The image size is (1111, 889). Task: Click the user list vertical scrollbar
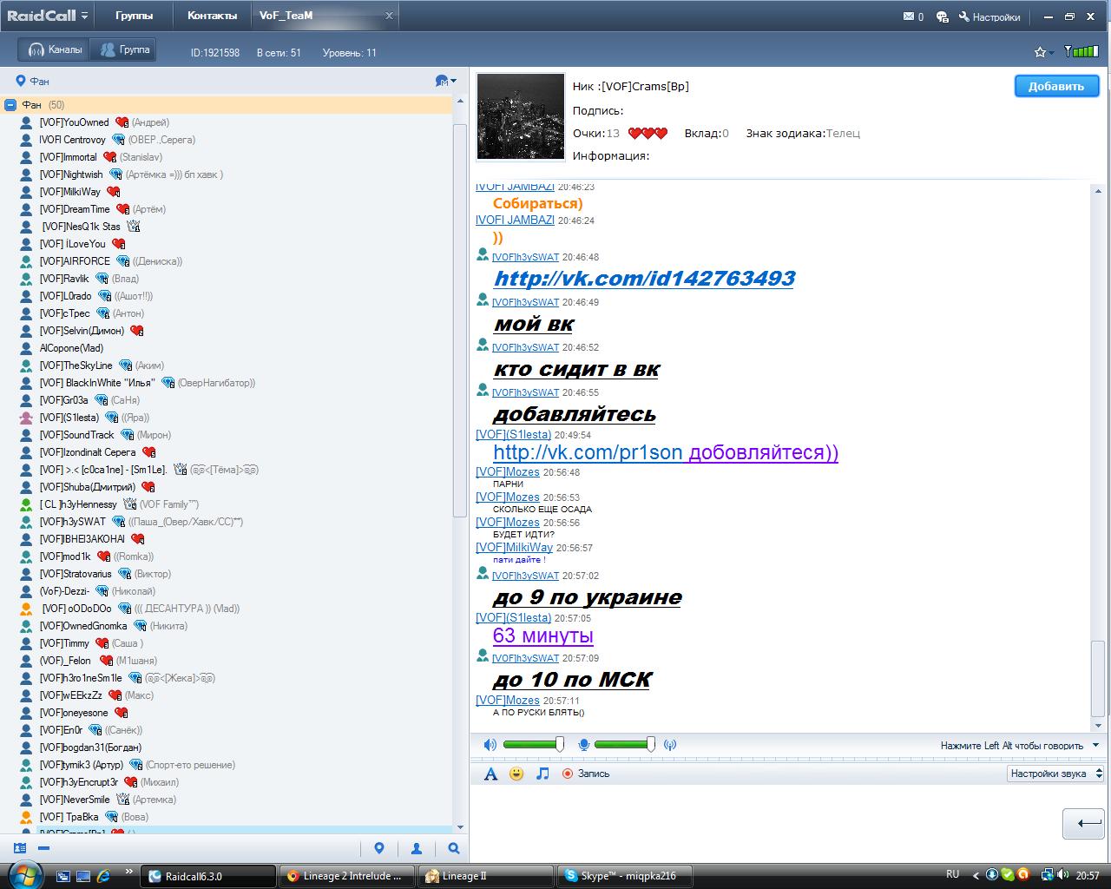click(x=460, y=321)
